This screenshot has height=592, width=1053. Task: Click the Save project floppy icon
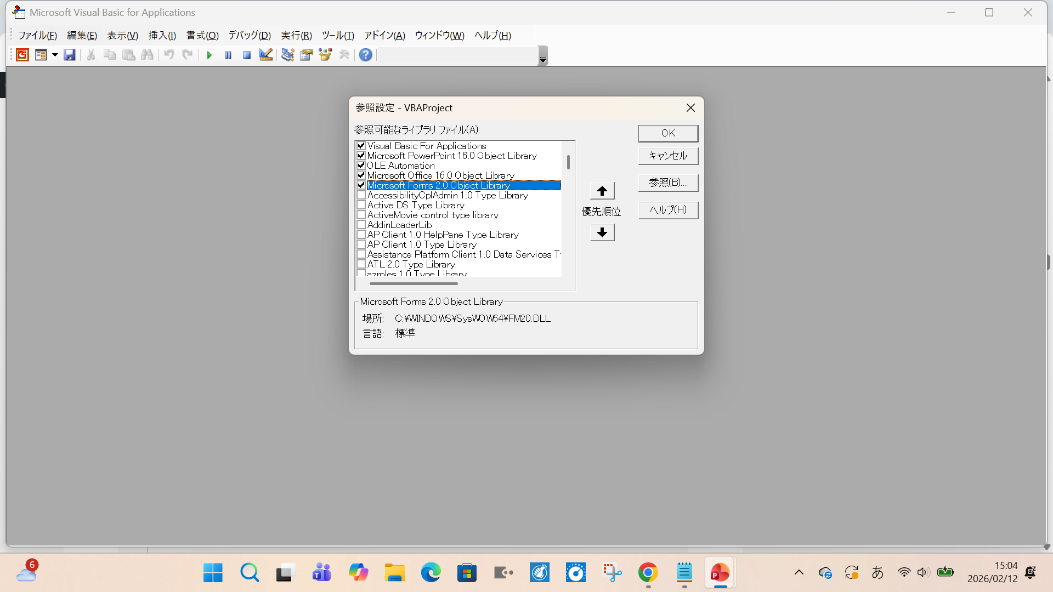(x=70, y=55)
